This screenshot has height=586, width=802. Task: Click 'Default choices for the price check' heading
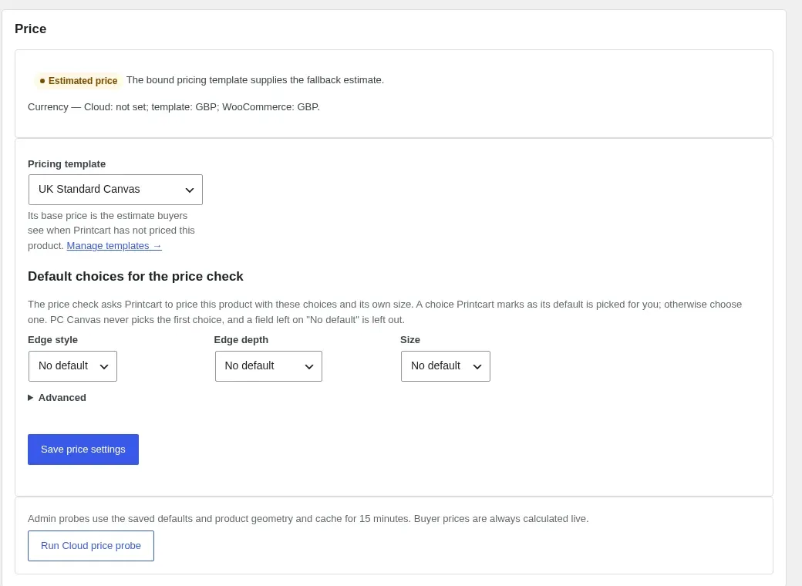[x=136, y=276]
